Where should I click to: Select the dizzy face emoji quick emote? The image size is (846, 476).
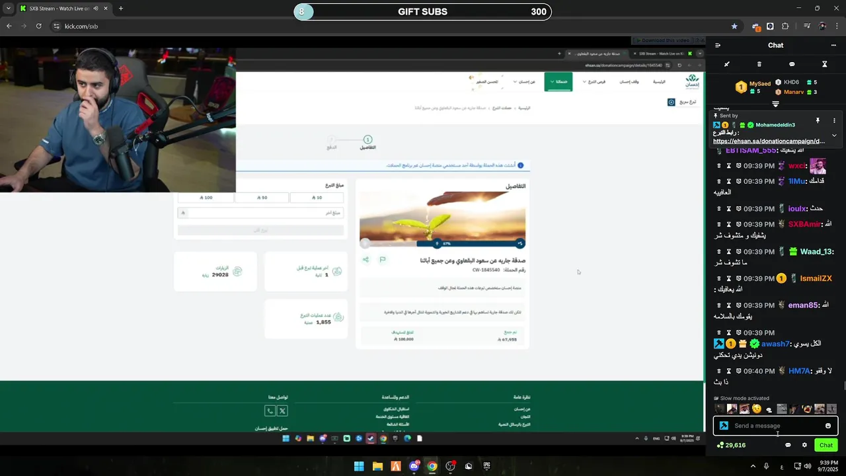[757, 409]
